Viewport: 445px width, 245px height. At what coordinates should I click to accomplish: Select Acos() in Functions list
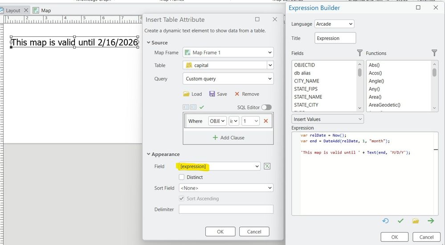[x=375, y=73]
